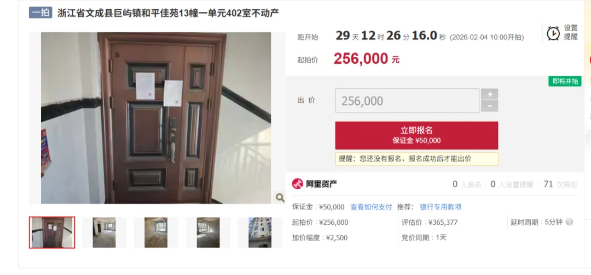Viewport: 591px width, 275px height.
Task: Select the door photo thumbnail
Action: click(52, 232)
